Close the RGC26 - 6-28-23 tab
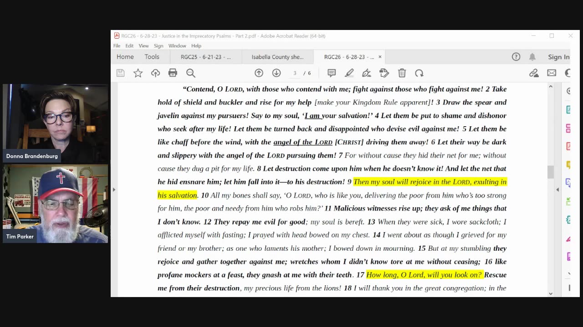583x327 pixels. pos(380,57)
